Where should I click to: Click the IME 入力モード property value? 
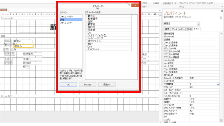tap(204, 111)
